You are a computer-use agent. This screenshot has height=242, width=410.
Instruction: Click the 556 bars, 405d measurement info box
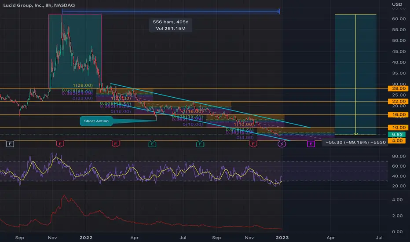point(171,25)
